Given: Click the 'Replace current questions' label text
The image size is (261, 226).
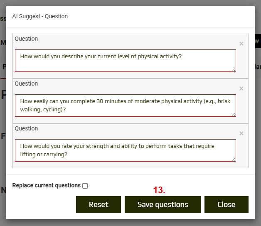Looking at the screenshot, I should (x=46, y=185).
